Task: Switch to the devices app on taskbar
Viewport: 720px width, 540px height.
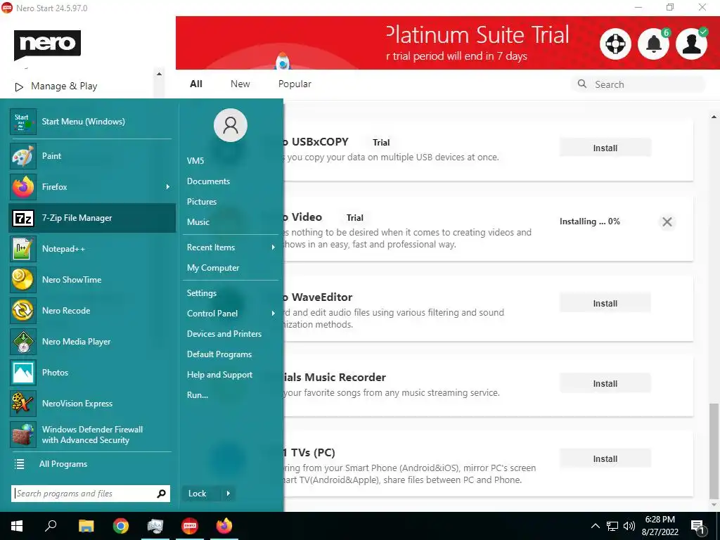Action: pyautogui.click(x=155, y=526)
